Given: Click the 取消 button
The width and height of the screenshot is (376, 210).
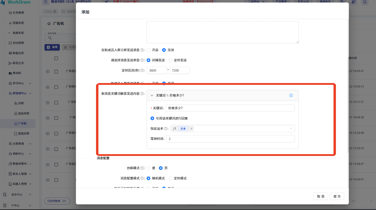Looking at the screenshot, I should coord(321,196).
